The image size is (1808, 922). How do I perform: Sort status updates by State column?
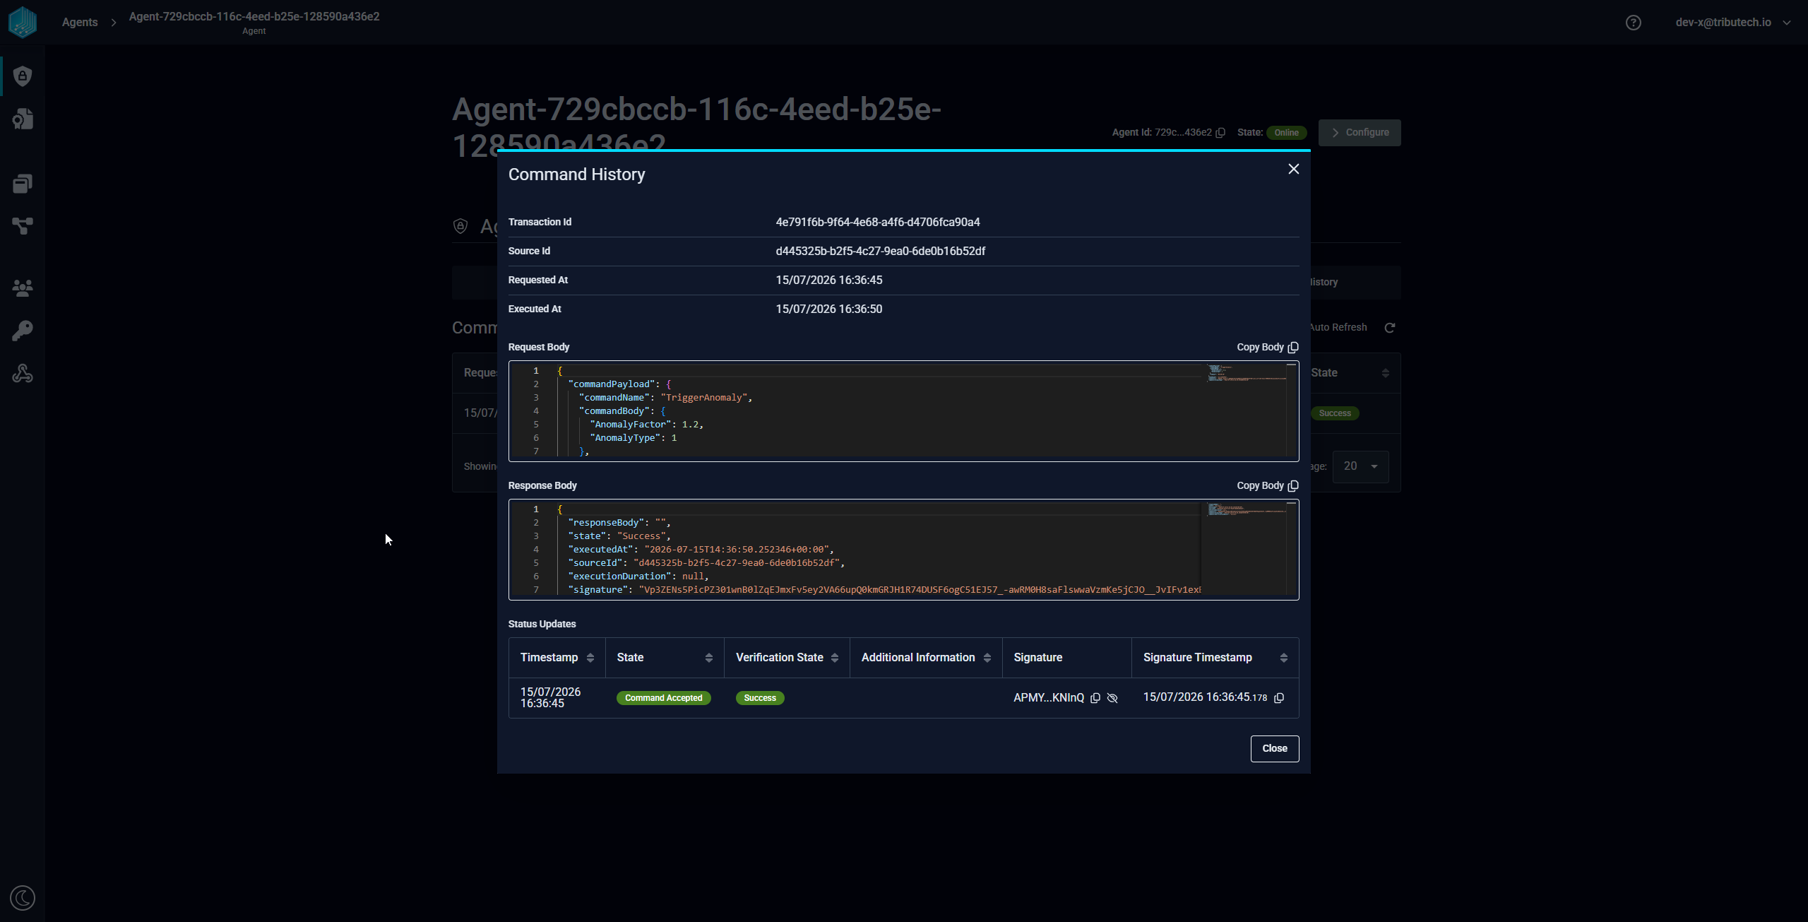(x=709, y=658)
